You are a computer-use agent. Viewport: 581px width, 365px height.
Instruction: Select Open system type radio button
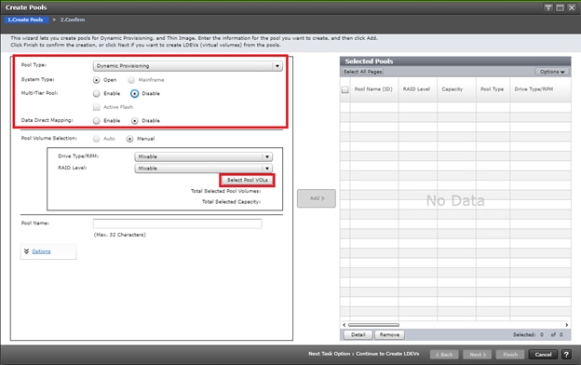coord(96,80)
